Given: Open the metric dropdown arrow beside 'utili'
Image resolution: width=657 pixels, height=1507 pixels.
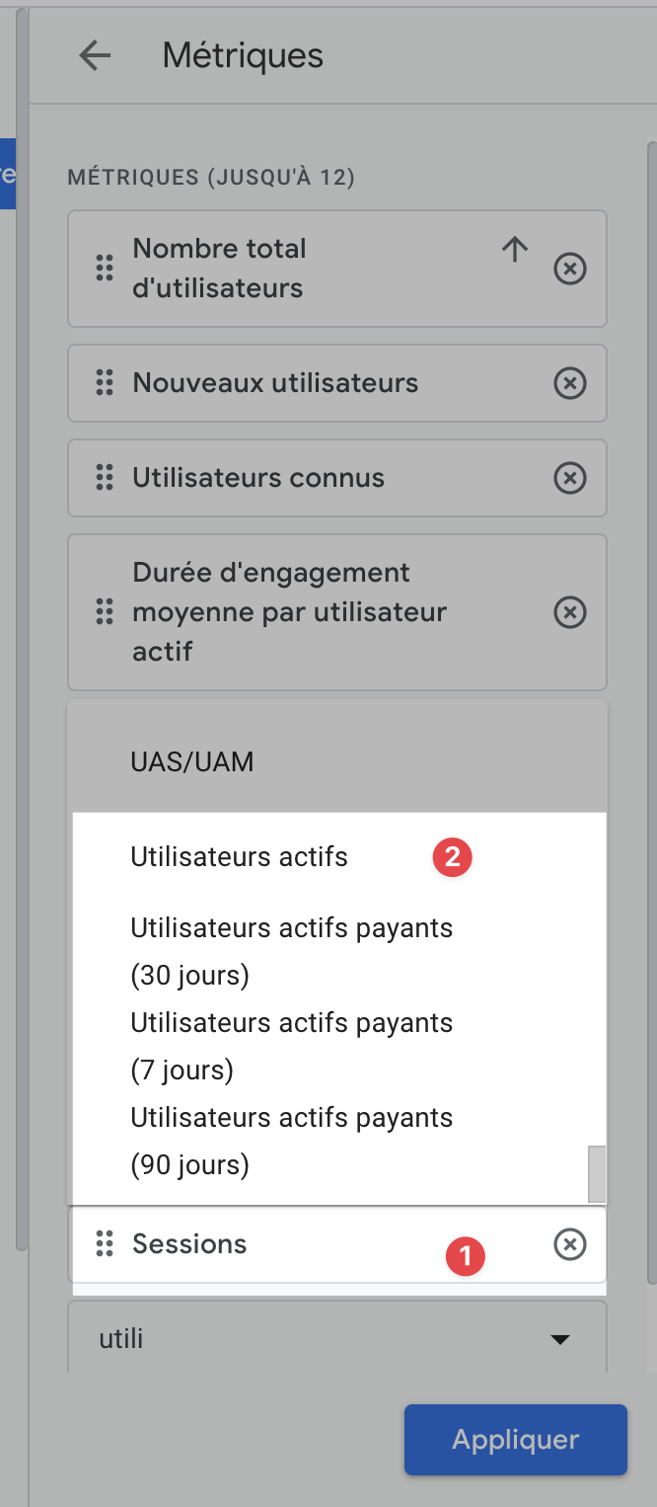Looking at the screenshot, I should [x=559, y=1340].
